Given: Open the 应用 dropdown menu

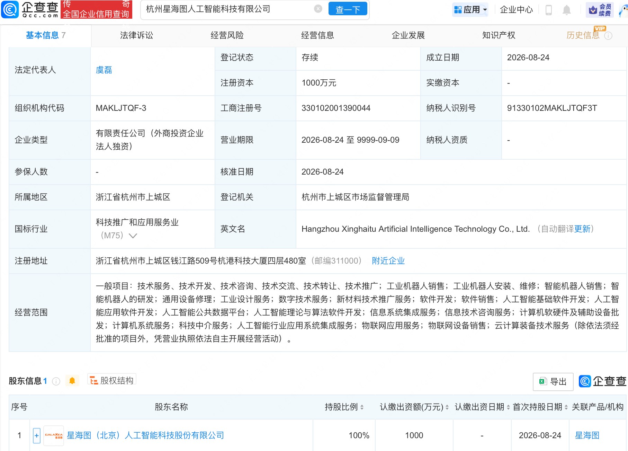Looking at the screenshot, I should click(470, 10).
